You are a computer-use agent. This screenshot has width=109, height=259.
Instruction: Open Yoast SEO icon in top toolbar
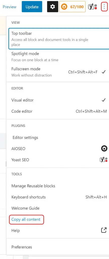[93, 7]
